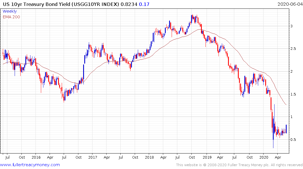Screen dimensions: 303x169
Task: Click the 2020-06-04 date label
Action: click(x=290, y=4)
